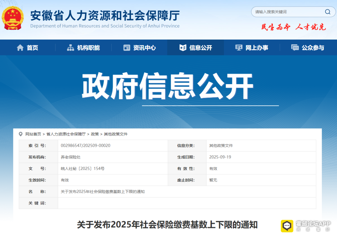
Task: Click the search magnifier icon
Action: (328, 12)
